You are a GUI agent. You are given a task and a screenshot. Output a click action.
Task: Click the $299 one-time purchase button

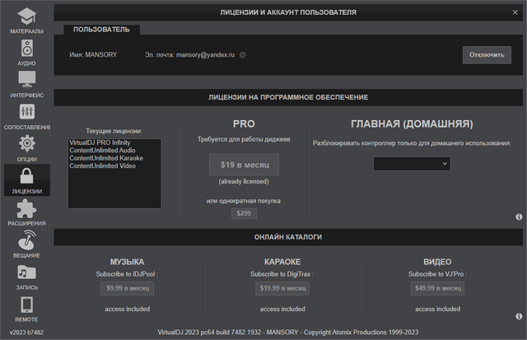244,213
